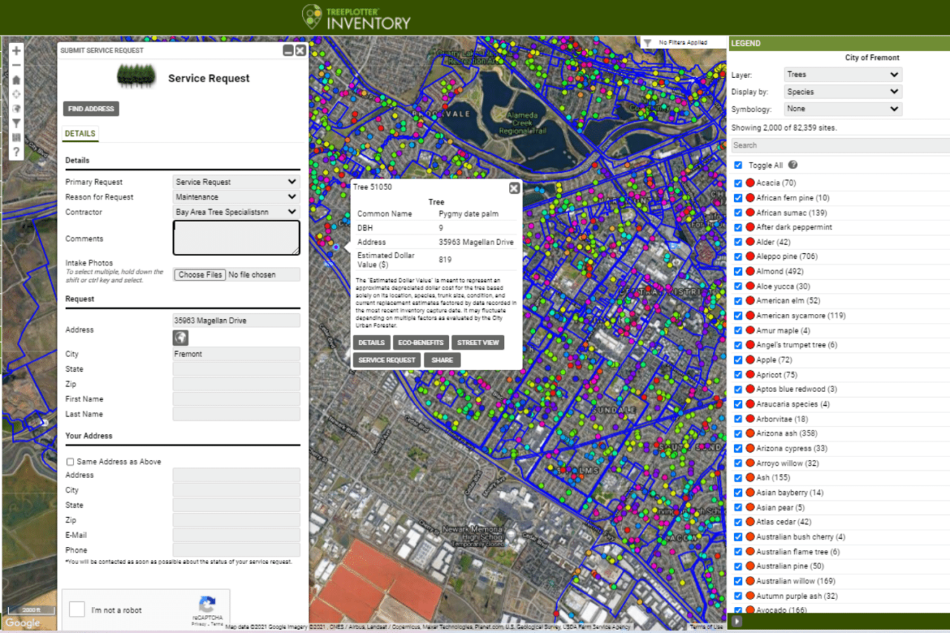Image resolution: width=950 pixels, height=633 pixels.
Task: Check the I'm not a robot captcha box
Action: pyautogui.click(x=76, y=609)
